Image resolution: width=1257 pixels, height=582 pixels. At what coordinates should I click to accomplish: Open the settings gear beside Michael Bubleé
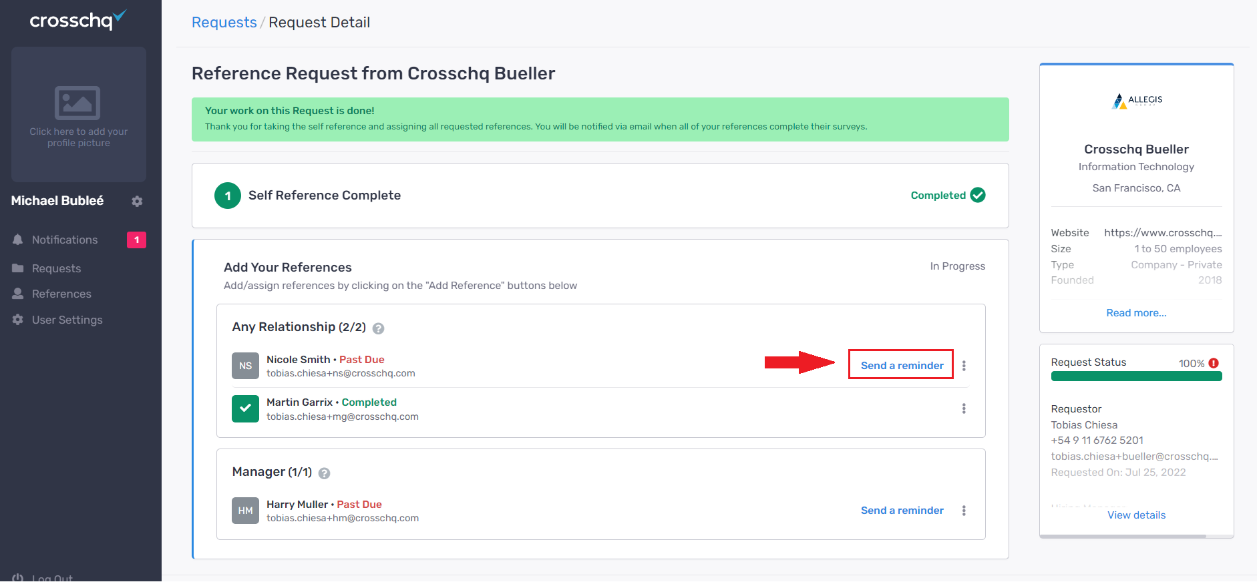137,201
